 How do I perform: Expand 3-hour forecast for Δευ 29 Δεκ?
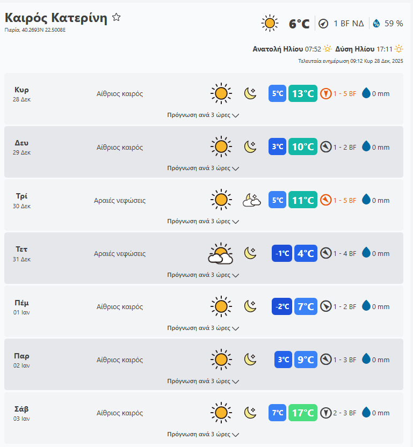pos(203,168)
